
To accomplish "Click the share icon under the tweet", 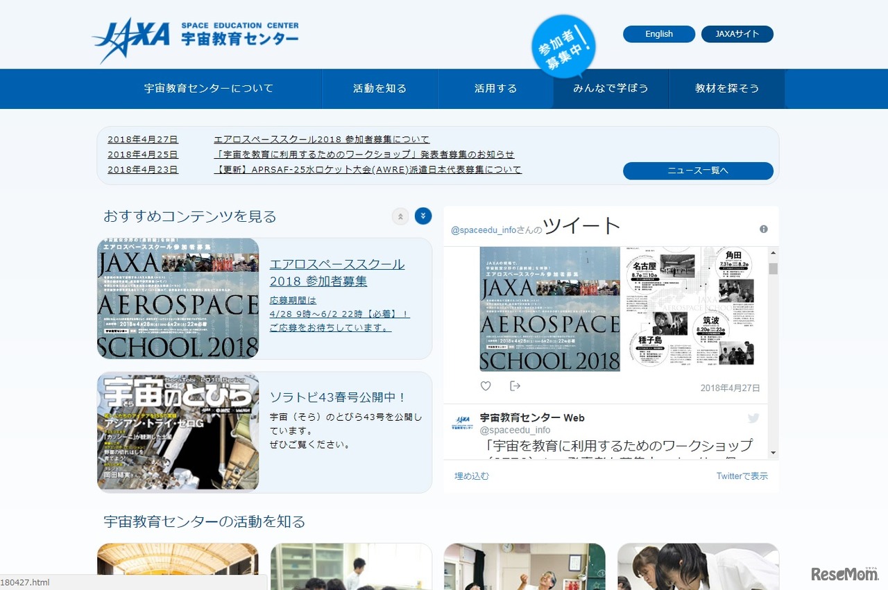I will click(x=515, y=386).
